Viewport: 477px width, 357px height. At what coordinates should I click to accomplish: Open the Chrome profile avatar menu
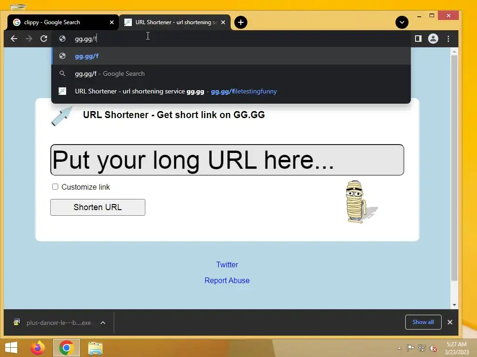point(433,39)
